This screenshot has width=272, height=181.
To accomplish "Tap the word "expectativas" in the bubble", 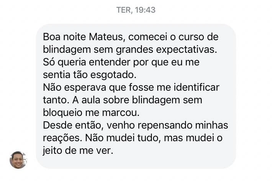I will point(190,49).
